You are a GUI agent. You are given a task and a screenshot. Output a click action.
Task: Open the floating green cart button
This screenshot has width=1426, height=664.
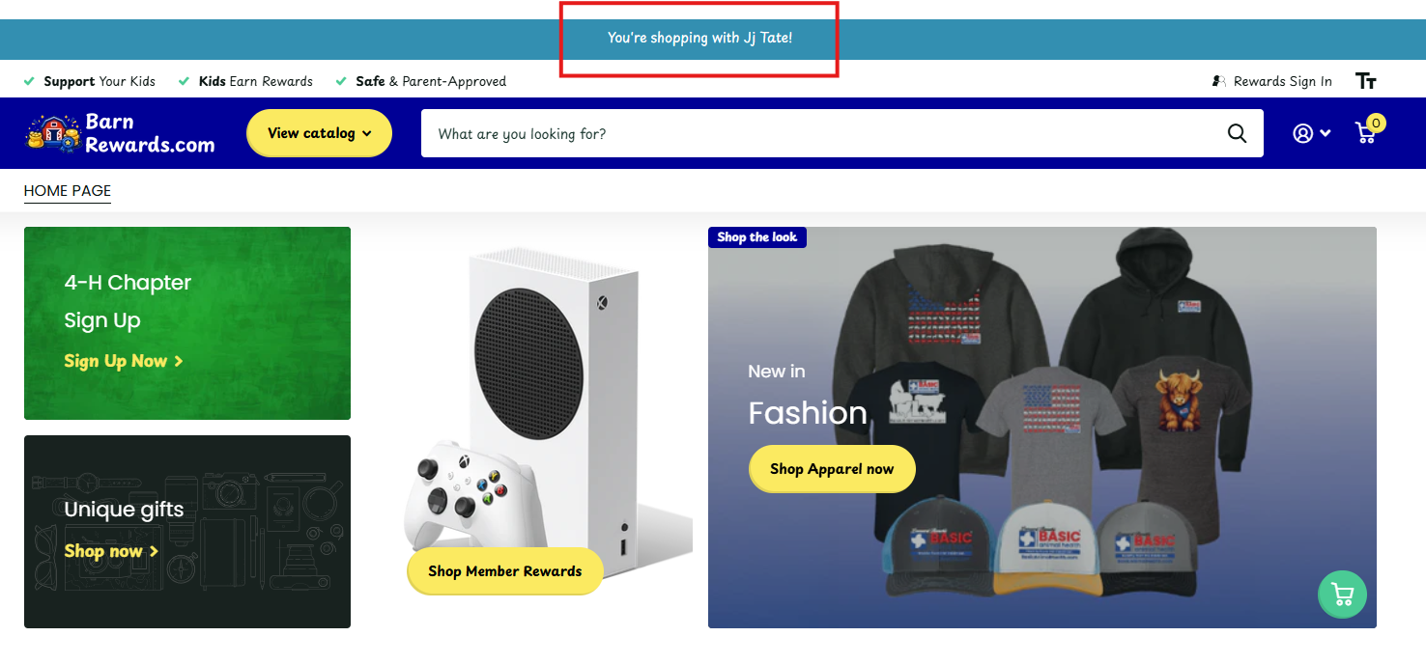1342,595
